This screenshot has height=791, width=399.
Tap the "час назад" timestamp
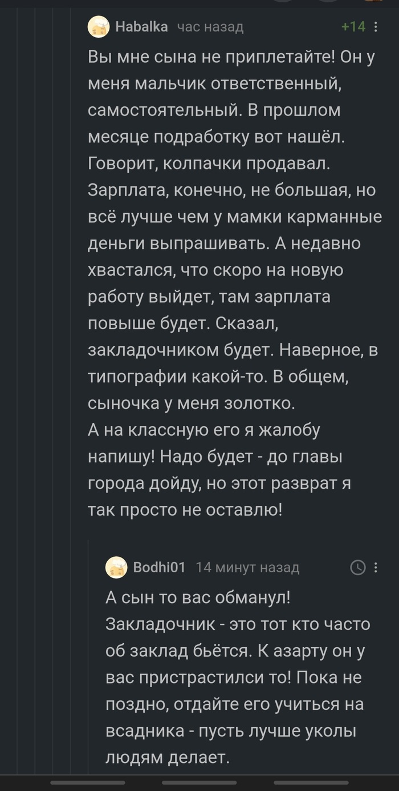(210, 27)
